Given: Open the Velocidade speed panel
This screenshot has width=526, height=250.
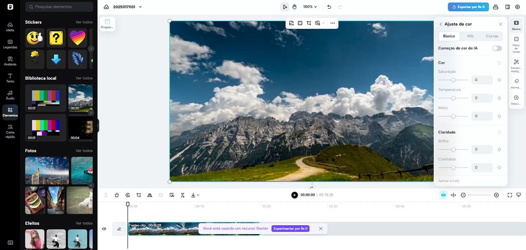Looking at the screenshot, I should point(516,99).
